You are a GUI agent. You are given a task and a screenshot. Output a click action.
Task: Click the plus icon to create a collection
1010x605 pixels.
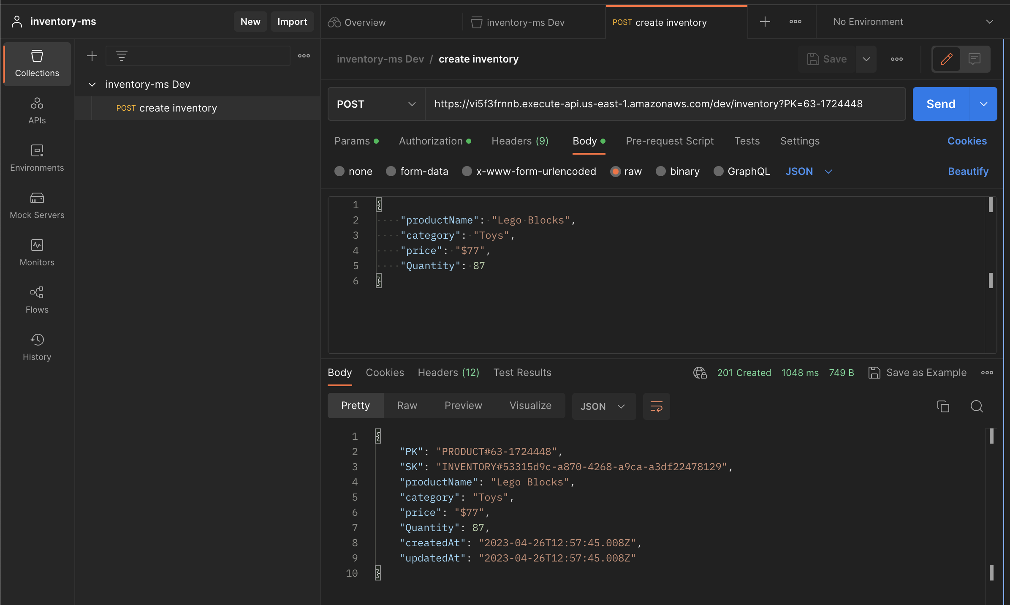92,56
